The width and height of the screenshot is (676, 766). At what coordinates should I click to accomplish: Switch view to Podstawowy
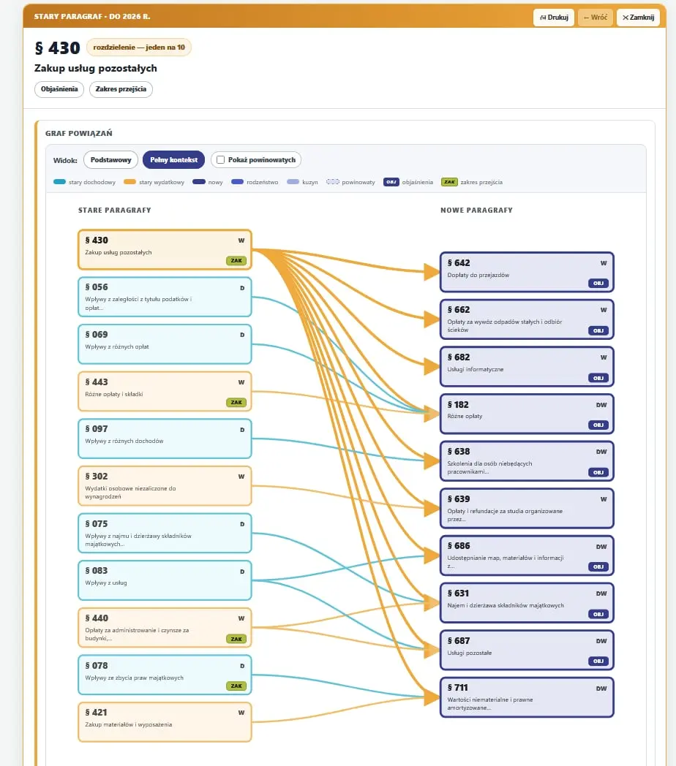(x=110, y=160)
